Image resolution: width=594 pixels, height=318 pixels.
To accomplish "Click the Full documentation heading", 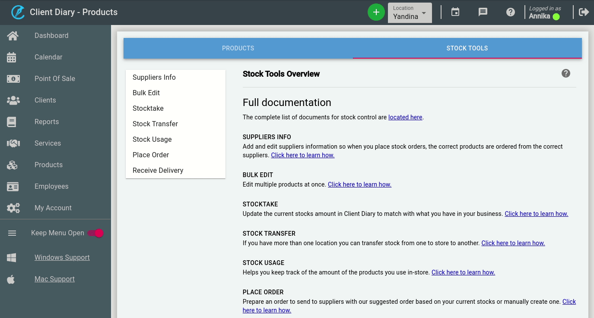I will click(x=287, y=103).
